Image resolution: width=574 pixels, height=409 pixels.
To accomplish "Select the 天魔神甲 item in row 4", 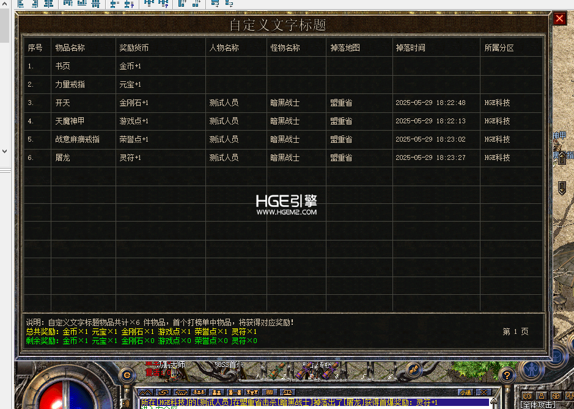I will [x=70, y=121].
